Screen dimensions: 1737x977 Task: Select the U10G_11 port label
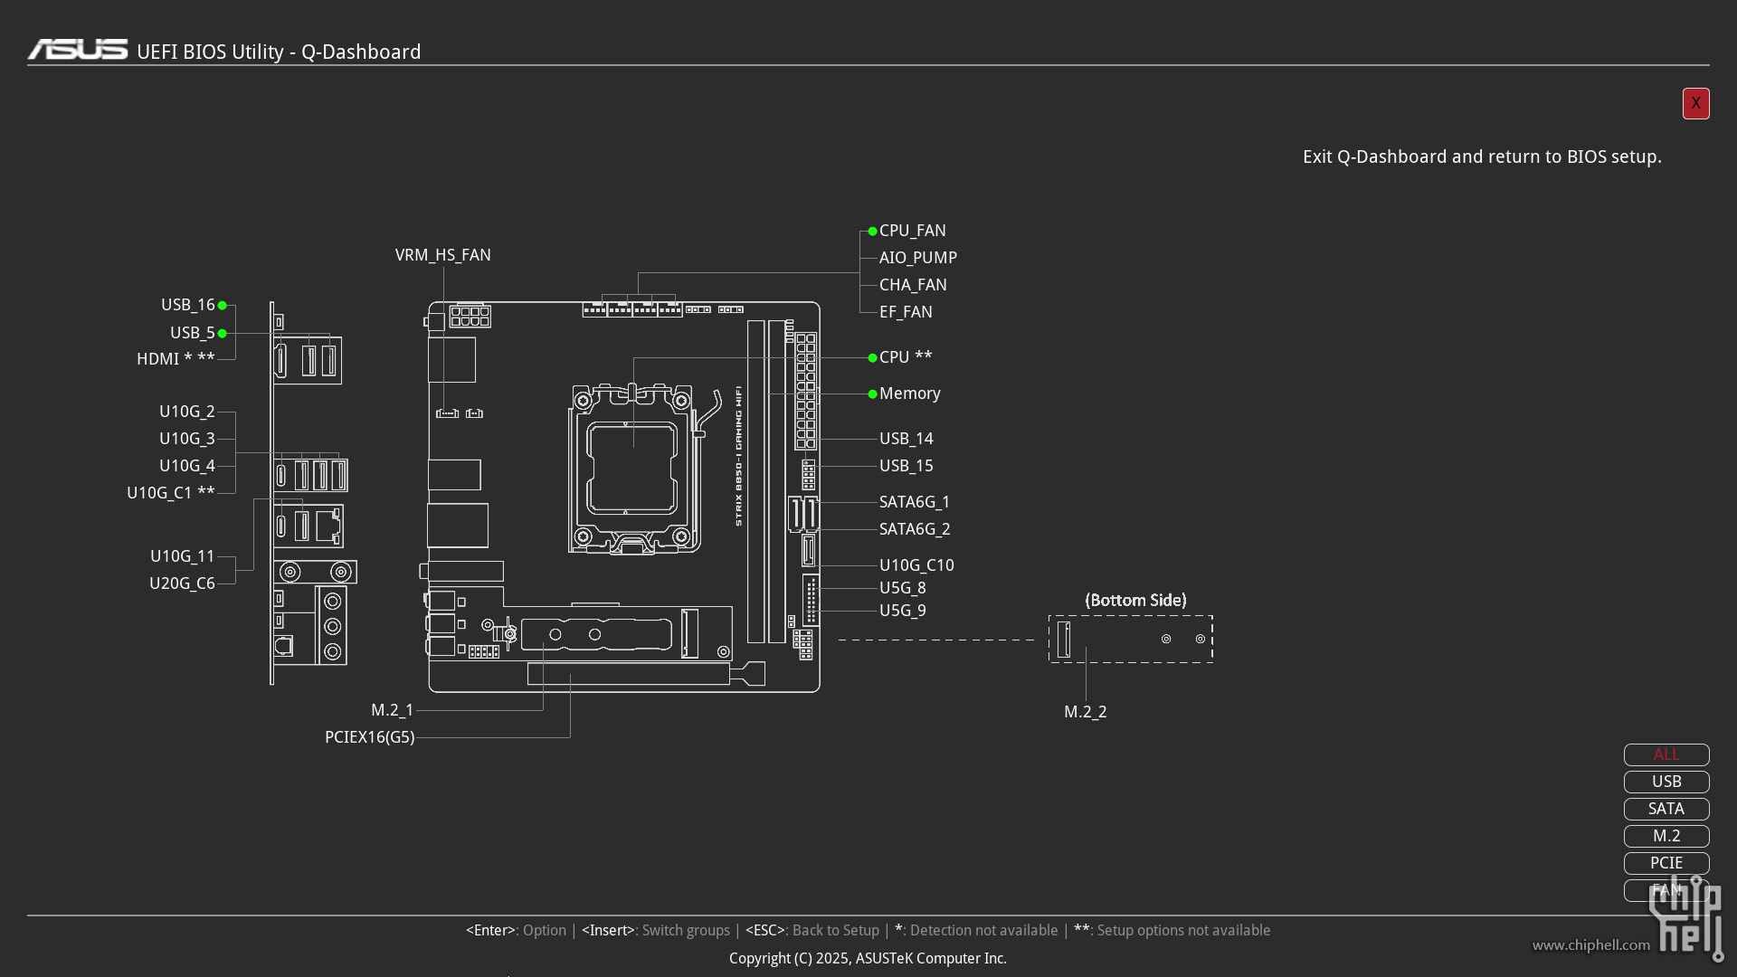pyautogui.click(x=183, y=556)
